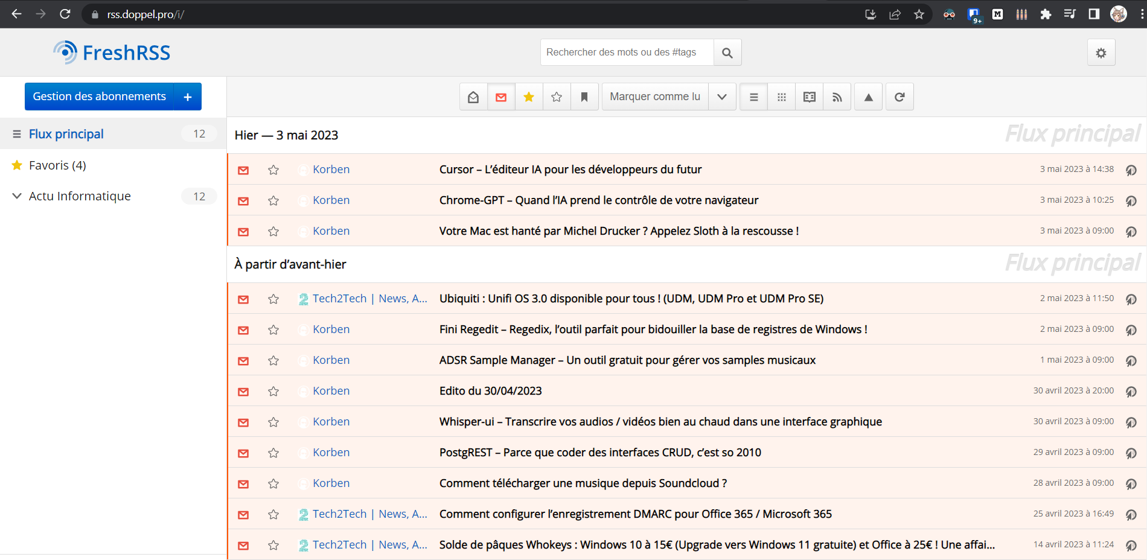Switch to normal list view

(x=754, y=97)
